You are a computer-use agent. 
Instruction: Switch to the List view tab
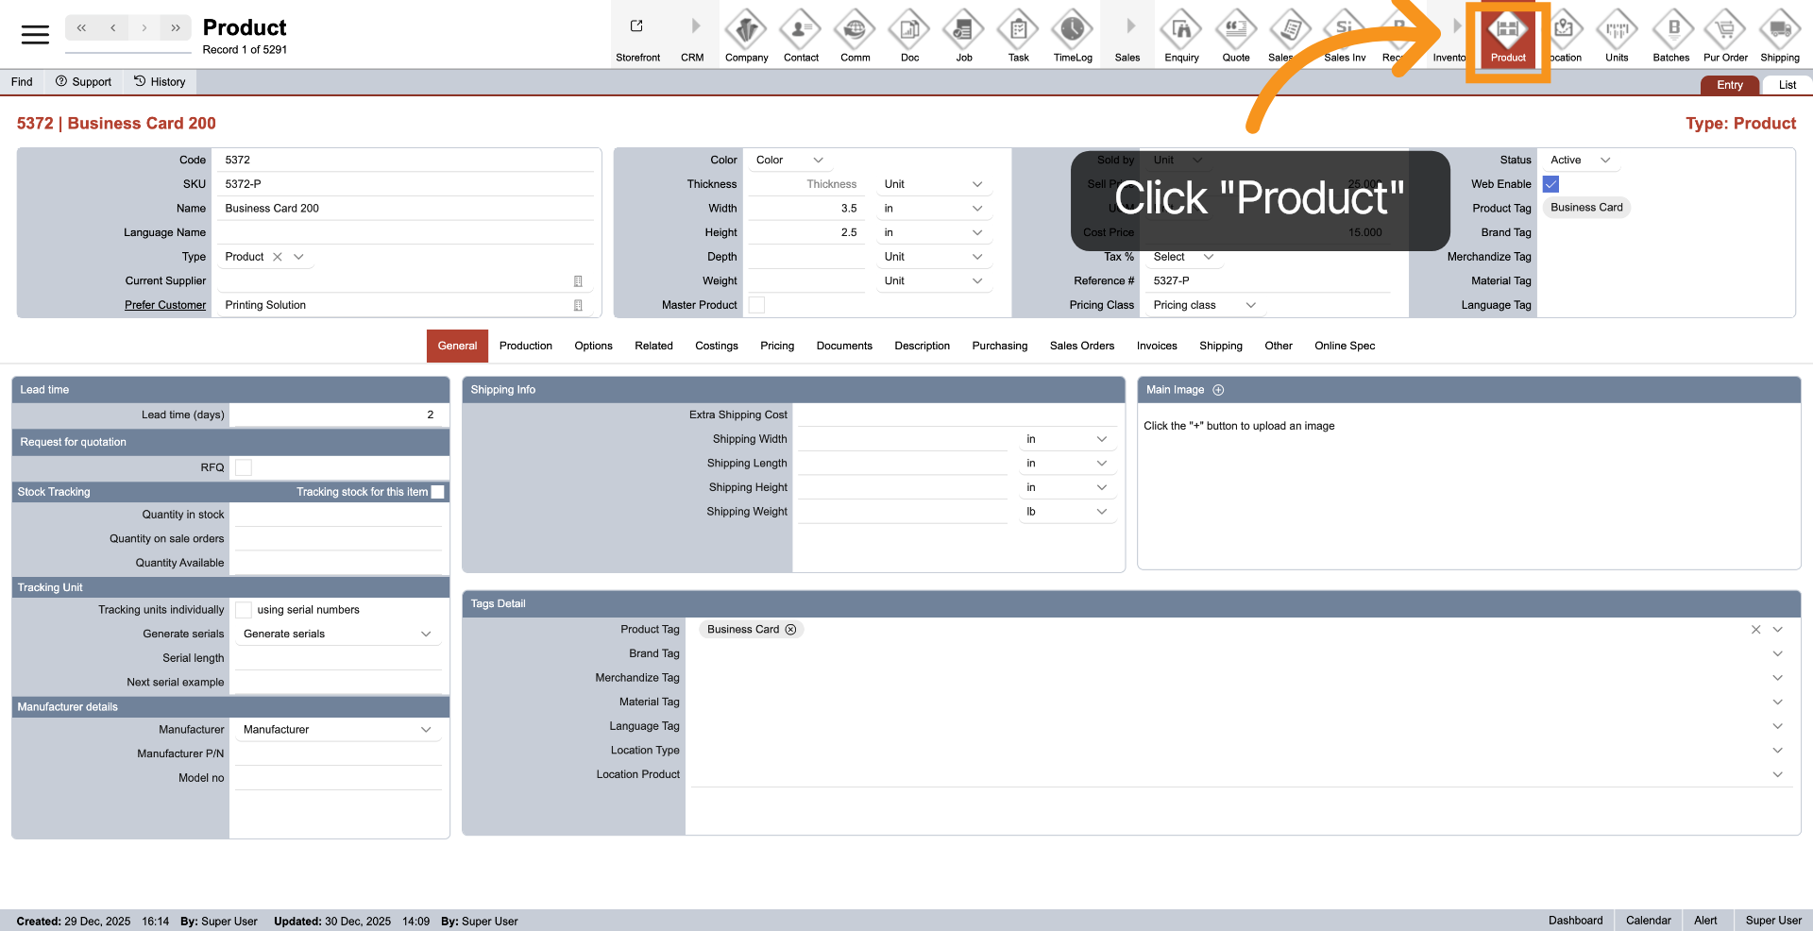[x=1787, y=84]
